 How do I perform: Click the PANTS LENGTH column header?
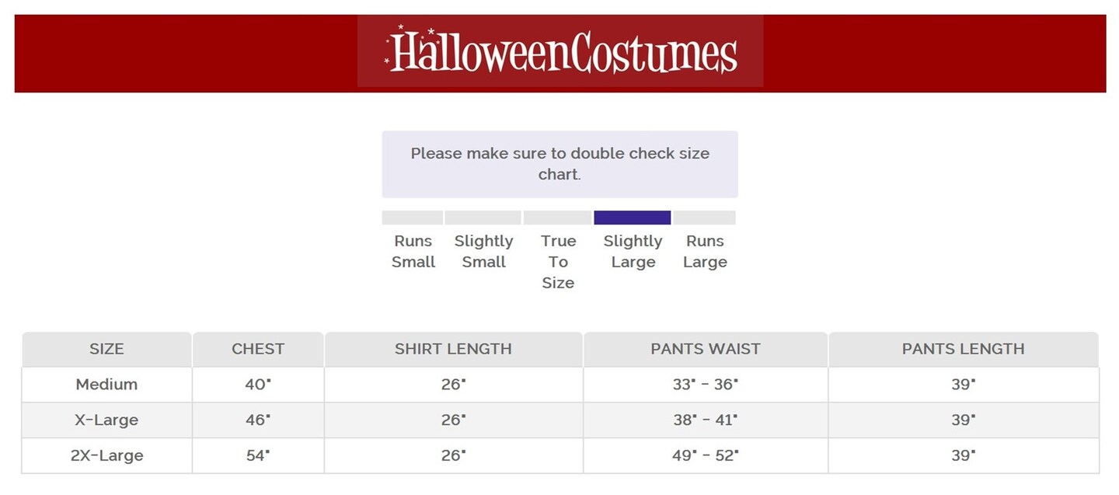point(963,349)
